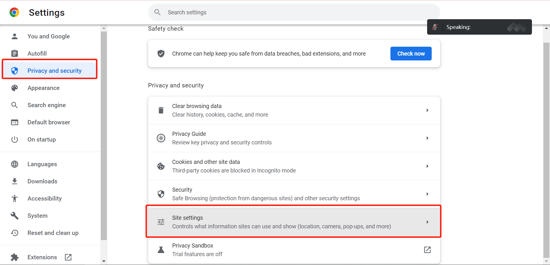Focus the Search settings field
The width and height of the screenshot is (550, 265).
point(294,12)
